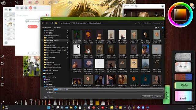
Task: Click the share export icon in the white panel
Action: [x=35, y=8]
